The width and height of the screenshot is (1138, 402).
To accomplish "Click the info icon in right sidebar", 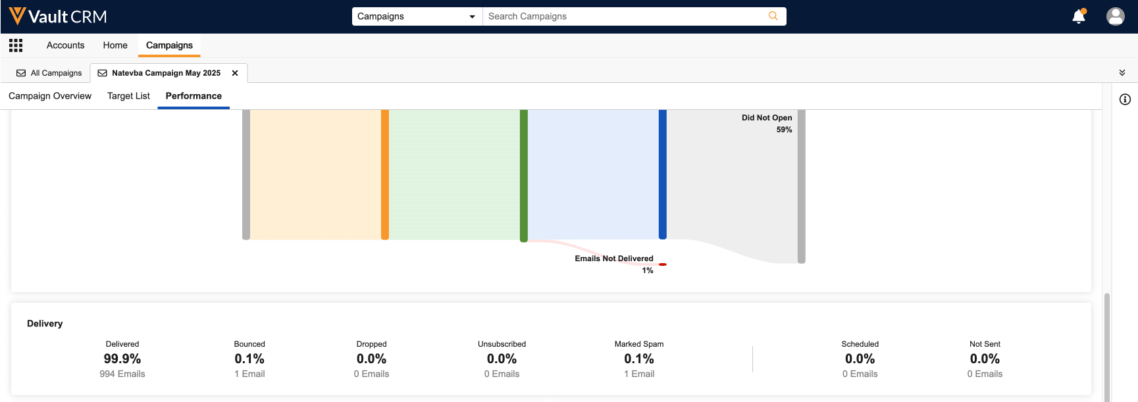I will pos(1125,99).
